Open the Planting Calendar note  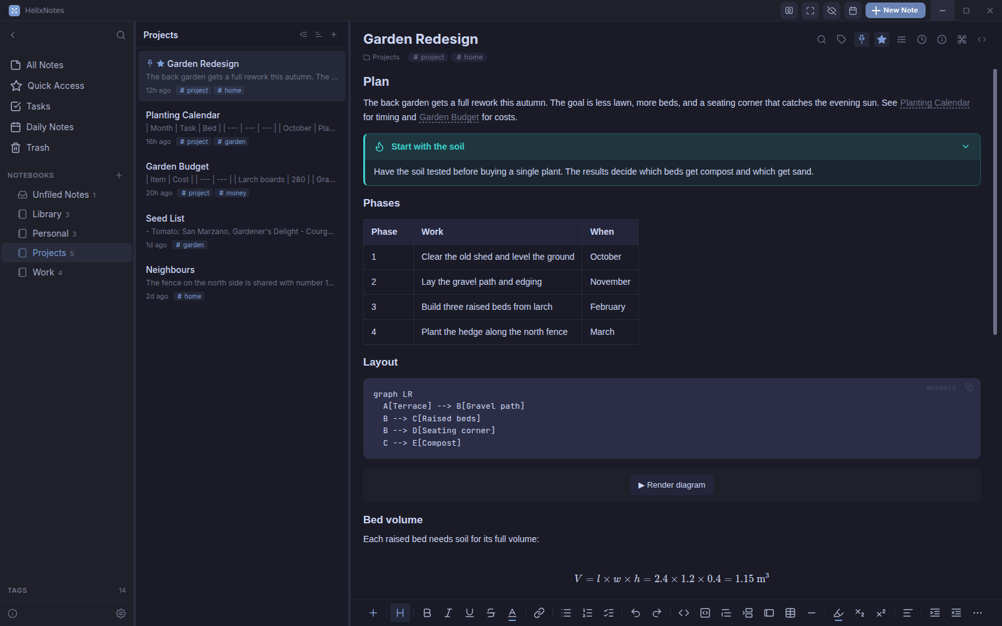point(242,128)
